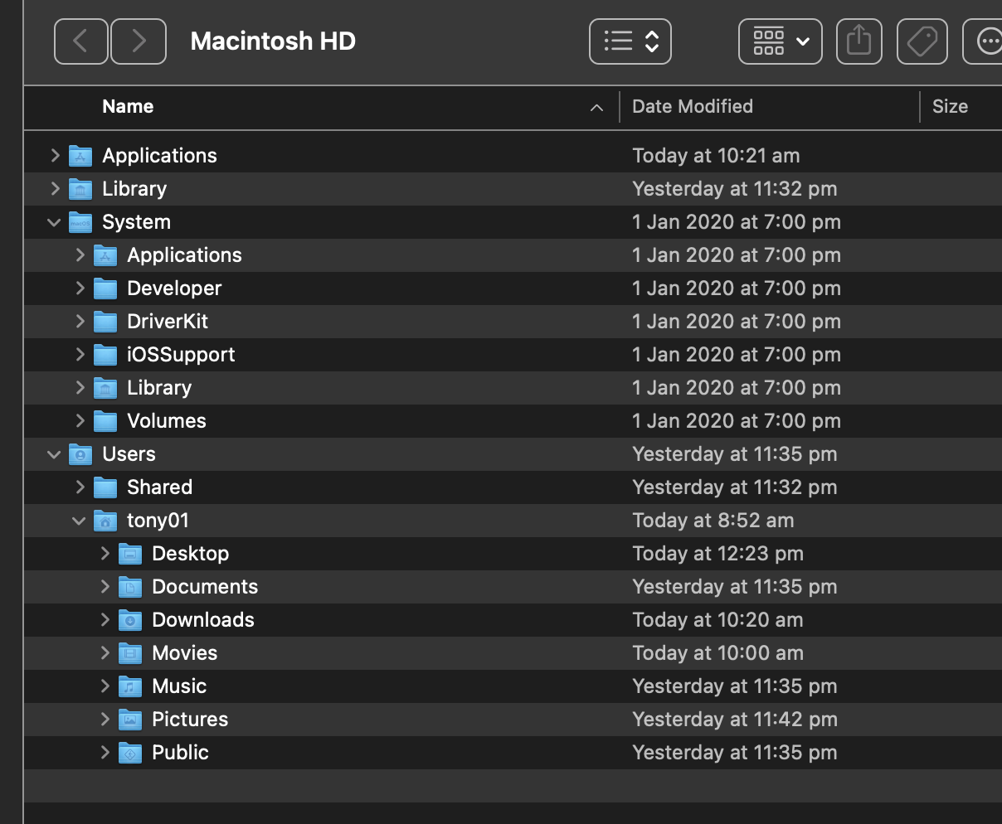Click the Edit Tags icon
Image resolution: width=1002 pixels, height=824 pixels.
tap(922, 41)
